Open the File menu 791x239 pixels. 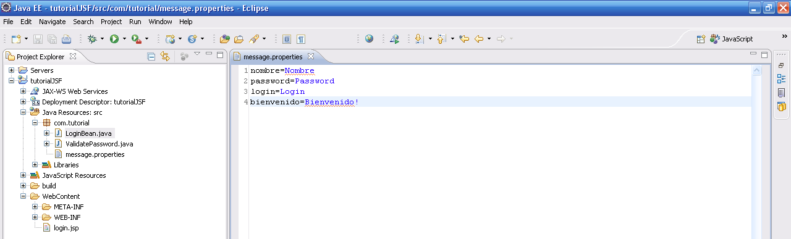[8, 22]
